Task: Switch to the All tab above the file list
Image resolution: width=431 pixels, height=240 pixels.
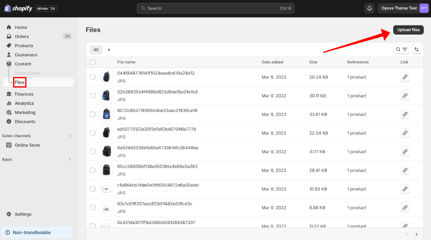Action: (x=96, y=50)
